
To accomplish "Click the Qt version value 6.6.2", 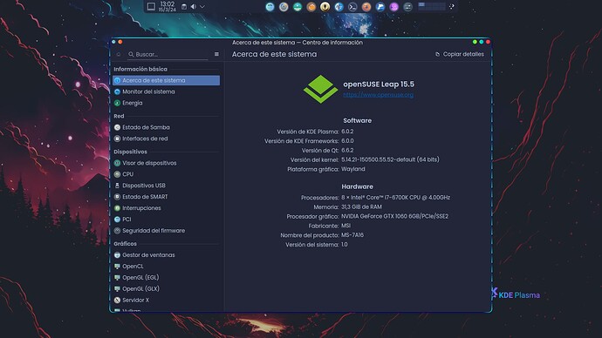I will [x=347, y=150].
